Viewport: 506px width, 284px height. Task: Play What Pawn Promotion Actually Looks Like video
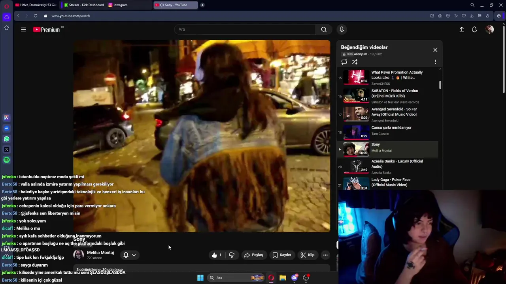point(387,78)
